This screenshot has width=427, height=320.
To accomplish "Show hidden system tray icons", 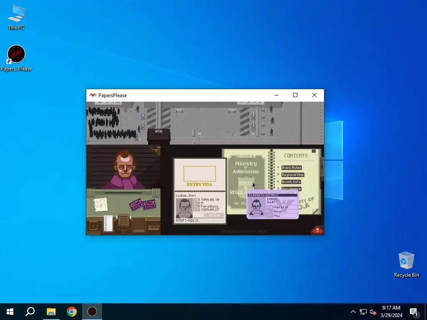I will [353, 312].
